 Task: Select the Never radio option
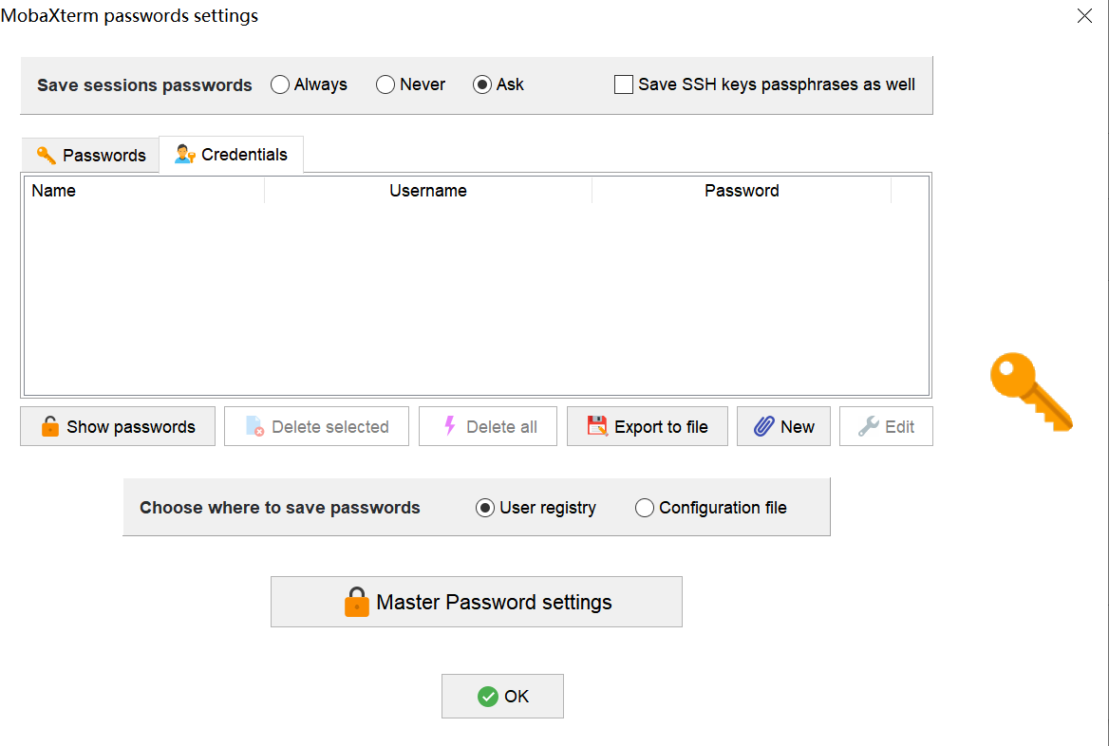[x=385, y=84]
